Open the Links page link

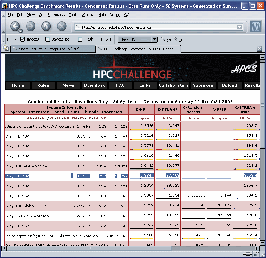(145, 85)
